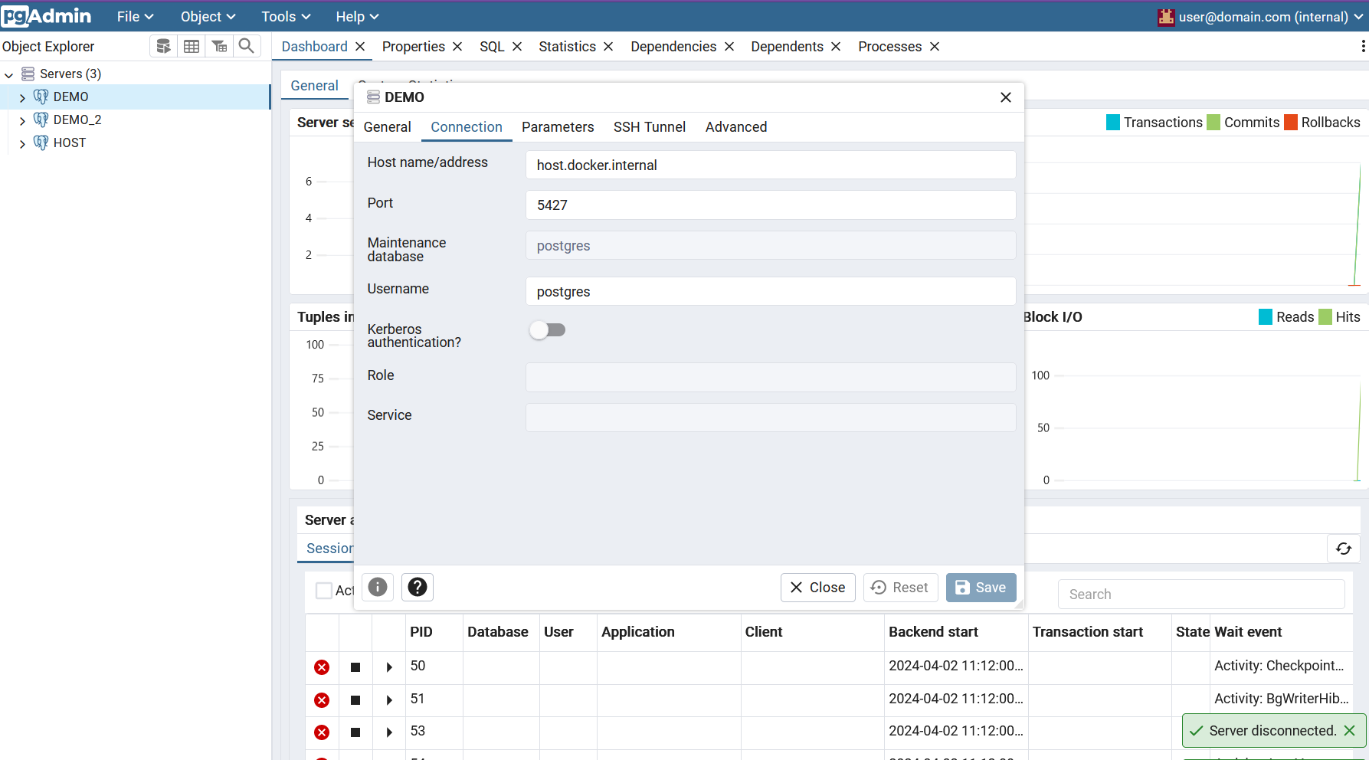
Task: Expand the HOST server node
Action: click(22, 143)
